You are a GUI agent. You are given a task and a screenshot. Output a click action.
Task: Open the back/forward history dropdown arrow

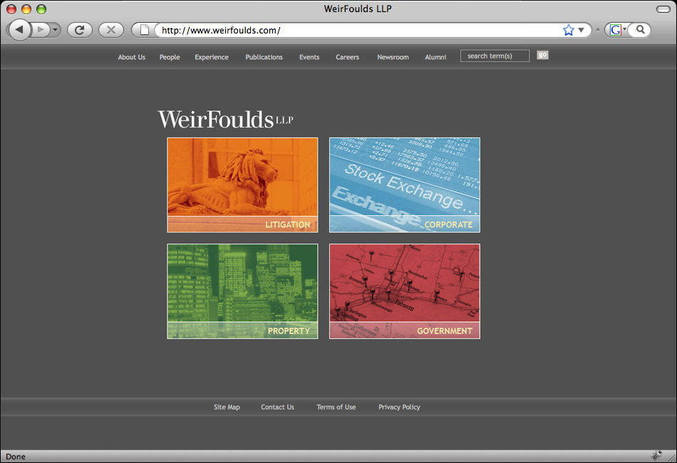coord(56,30)
